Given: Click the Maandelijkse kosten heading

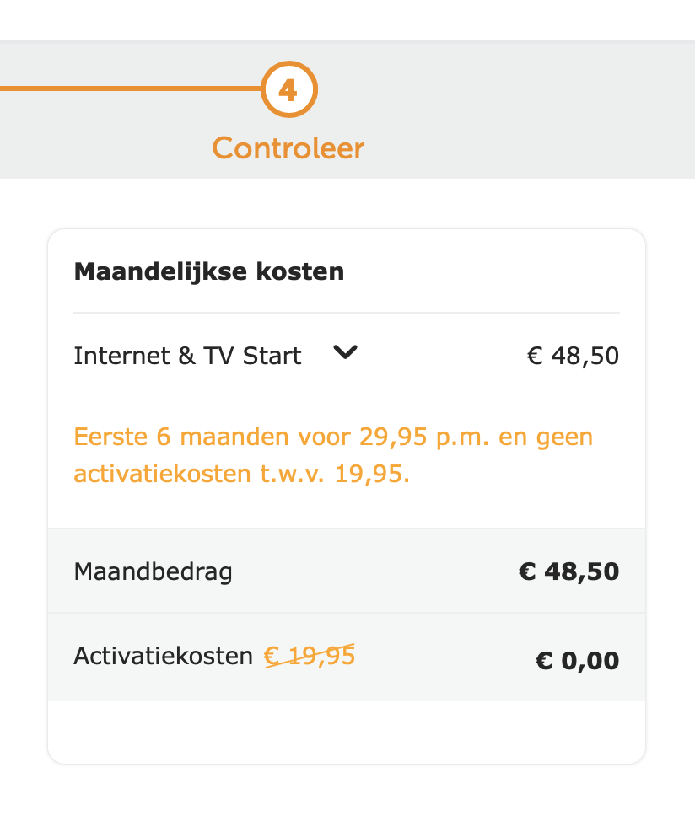Looking at the screenshot, I should click(x=209, y=272).
